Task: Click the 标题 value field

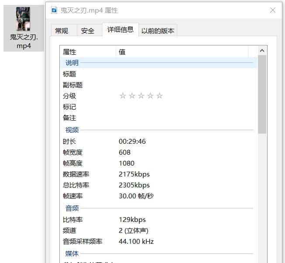Action: pos(183,74)
